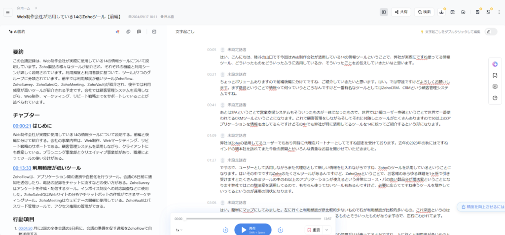This screenshot has width=505, height=235.
Task: Click action item timestamp 00:04:50
Action: click(25, 228)
